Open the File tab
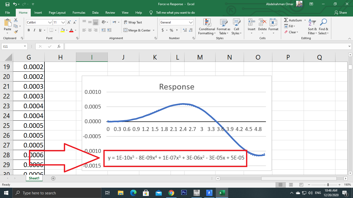353x198 pixels. click(7, 12)
